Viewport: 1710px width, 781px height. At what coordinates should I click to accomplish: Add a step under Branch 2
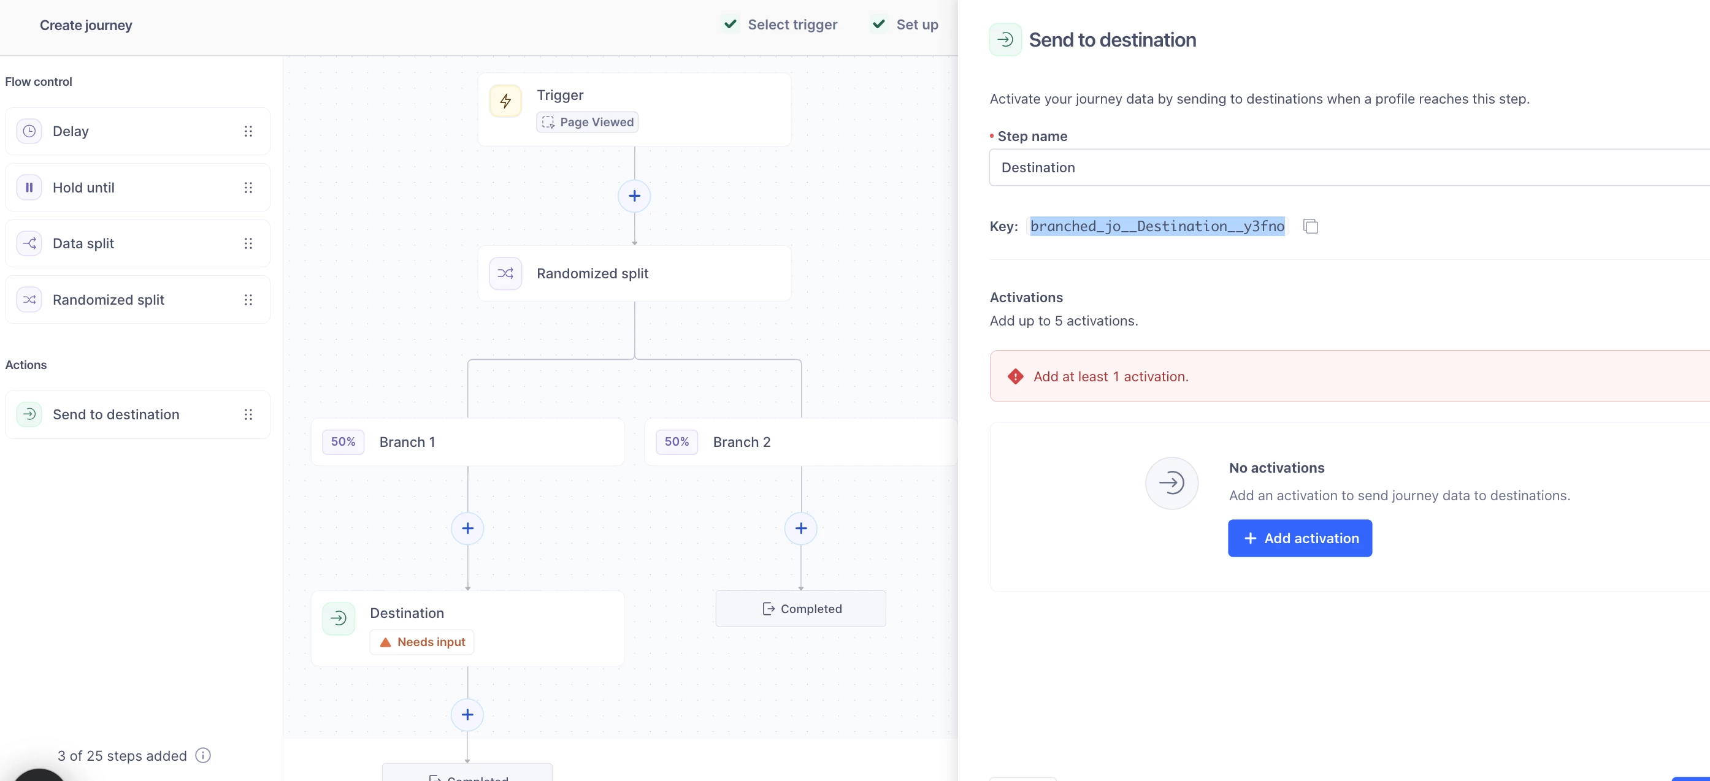(x=801, y=528)
